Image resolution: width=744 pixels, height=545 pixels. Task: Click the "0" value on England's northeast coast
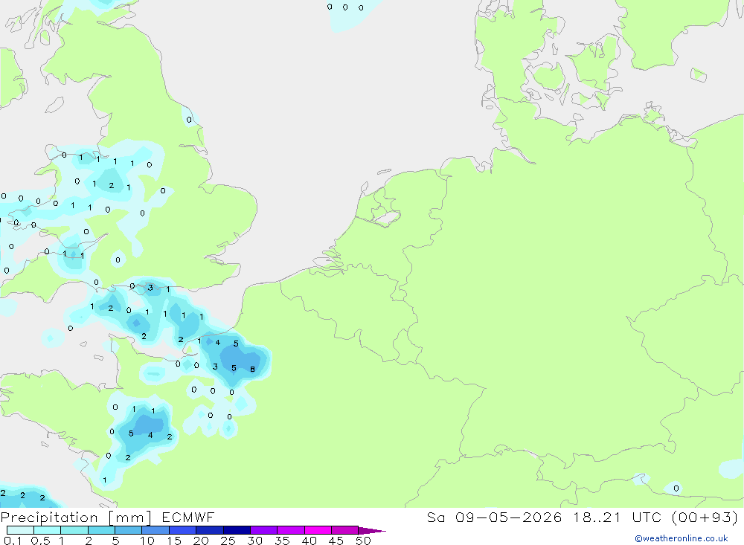[189, 120]
